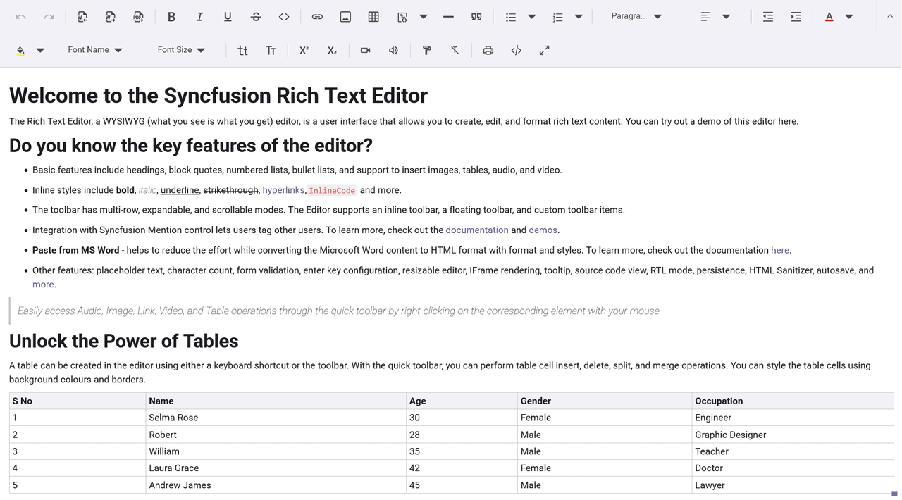The height and width of the screenshot is (500, 902).
Task: Apply the red font color
Action: (829, 16)
